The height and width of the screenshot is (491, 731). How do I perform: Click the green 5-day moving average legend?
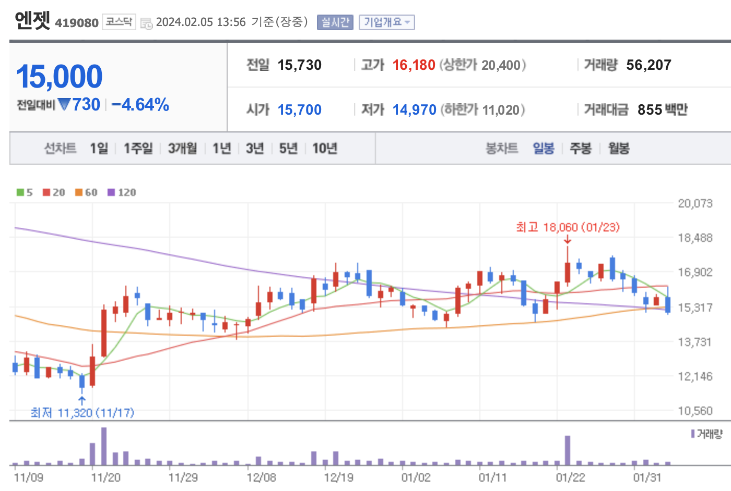pos(25,192)
